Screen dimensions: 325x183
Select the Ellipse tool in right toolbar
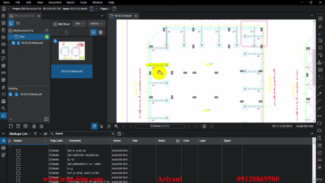click(x=319, y=131)
